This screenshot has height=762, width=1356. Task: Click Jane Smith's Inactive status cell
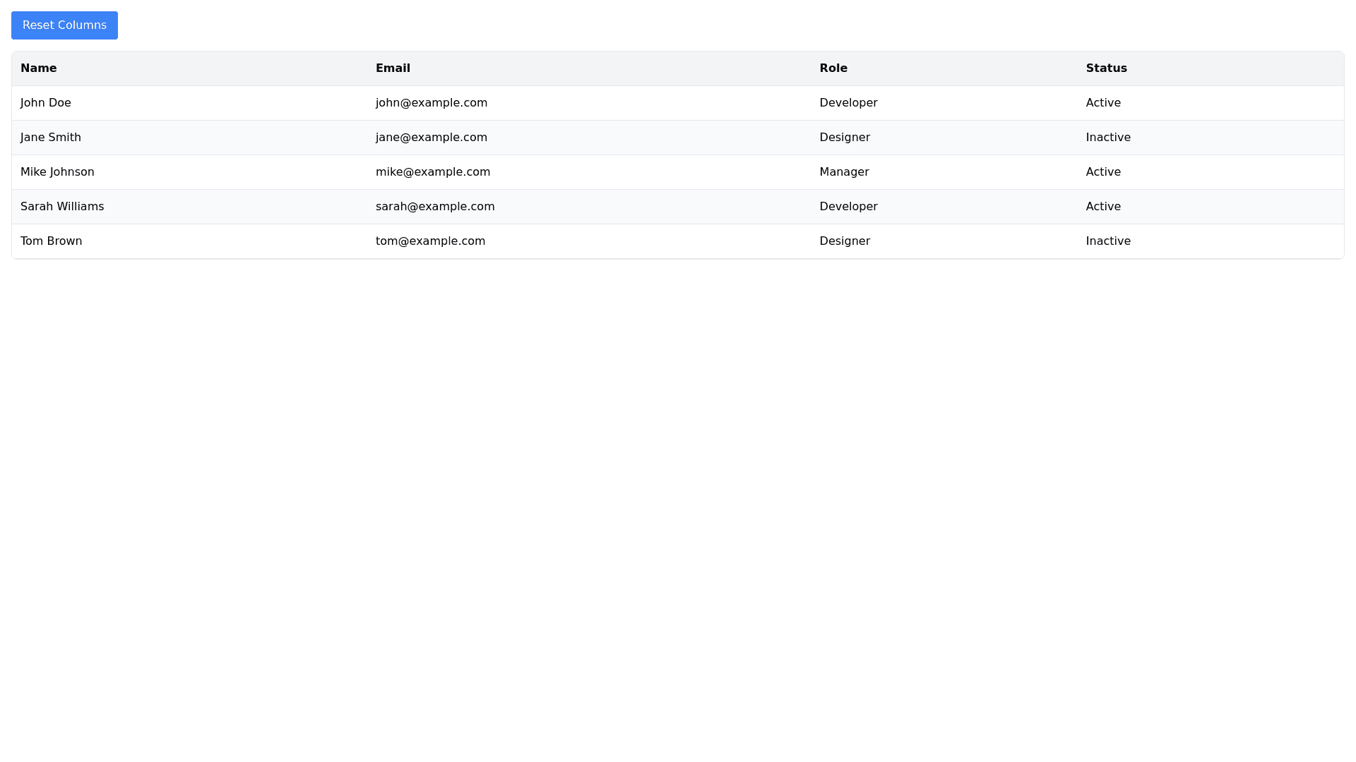pos(1108,138)
